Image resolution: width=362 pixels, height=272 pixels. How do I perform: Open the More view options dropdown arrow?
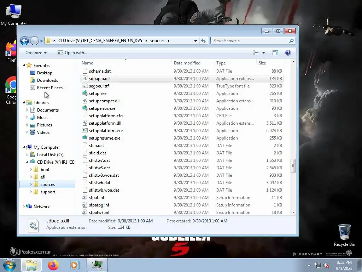[263, 53]
